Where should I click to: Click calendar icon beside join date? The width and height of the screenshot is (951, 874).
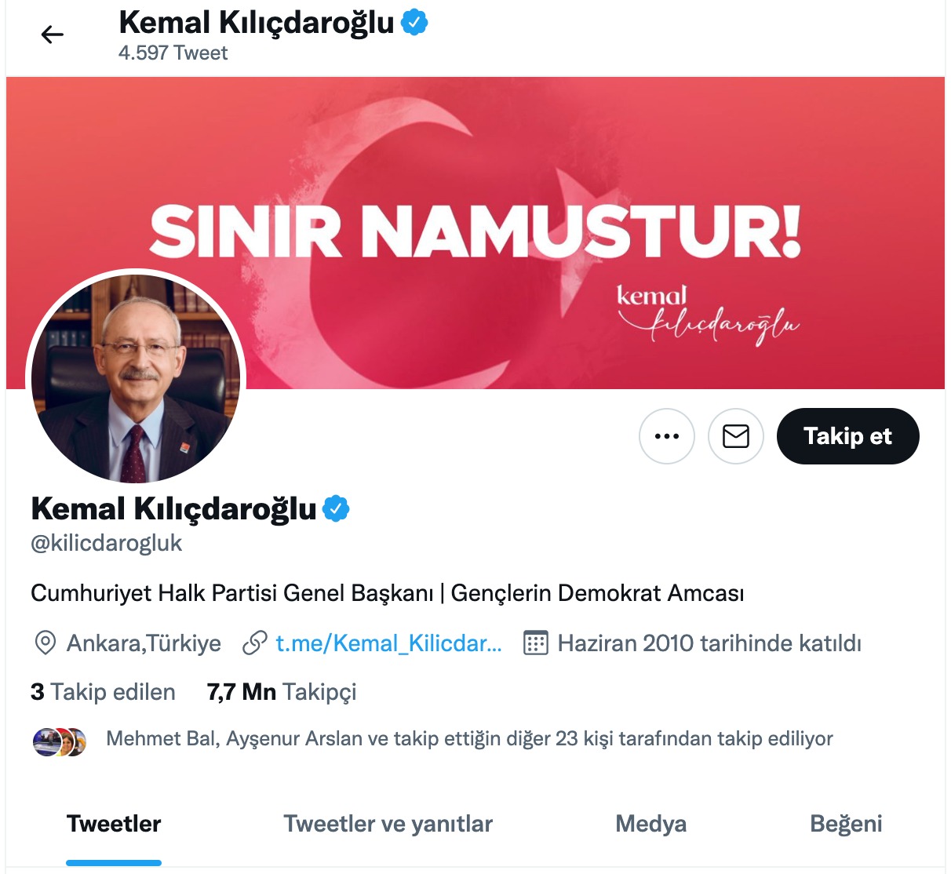(x=536, y=643)
